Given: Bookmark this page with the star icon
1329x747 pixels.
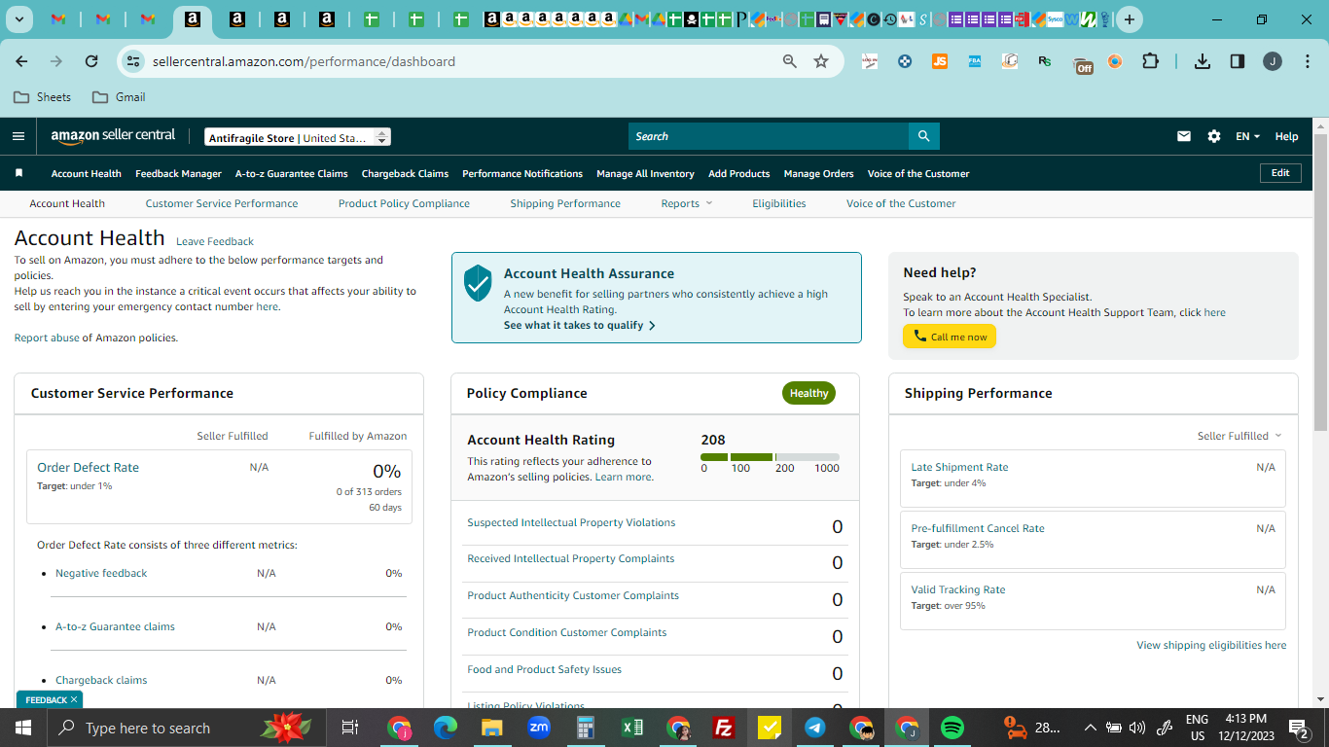Looking at the screenshot, I should coord(821,61).
